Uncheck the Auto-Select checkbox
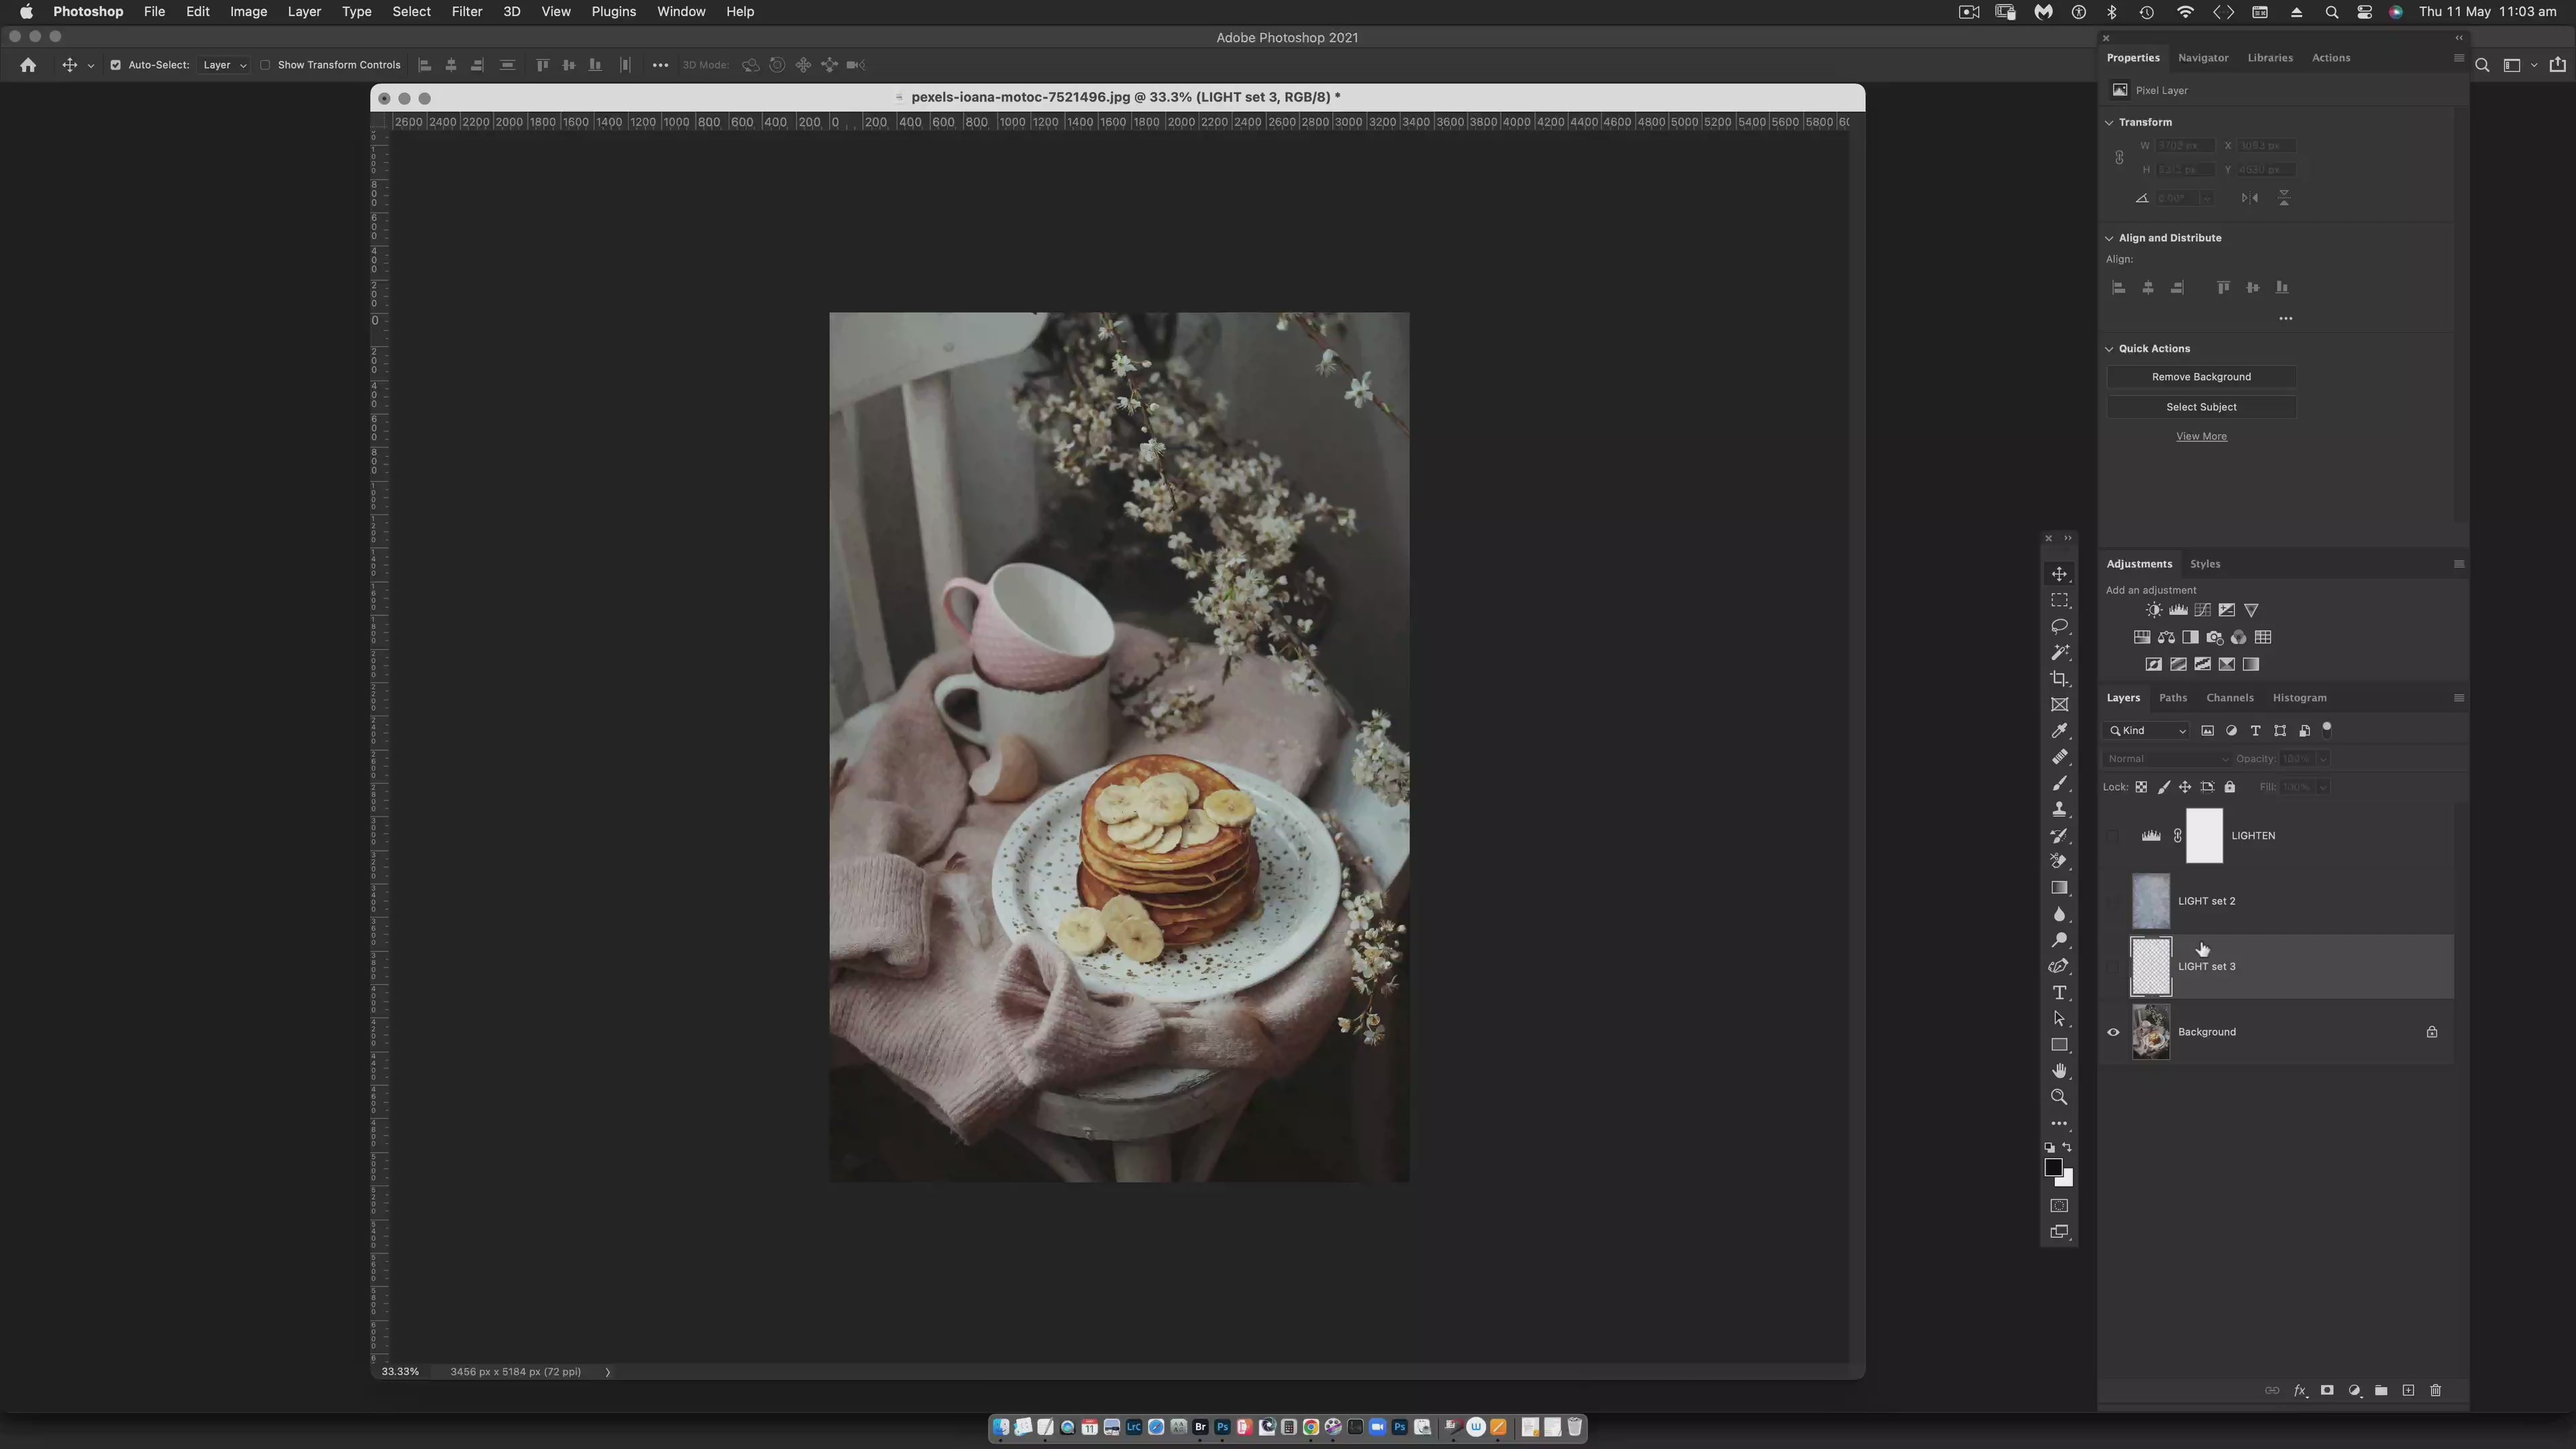This screenshot has width=2576, height=1449. 115,65
